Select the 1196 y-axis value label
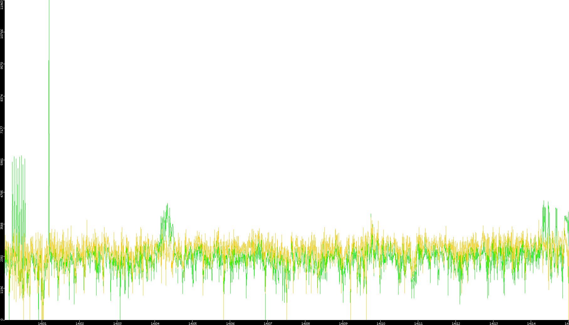 [2, 290]
